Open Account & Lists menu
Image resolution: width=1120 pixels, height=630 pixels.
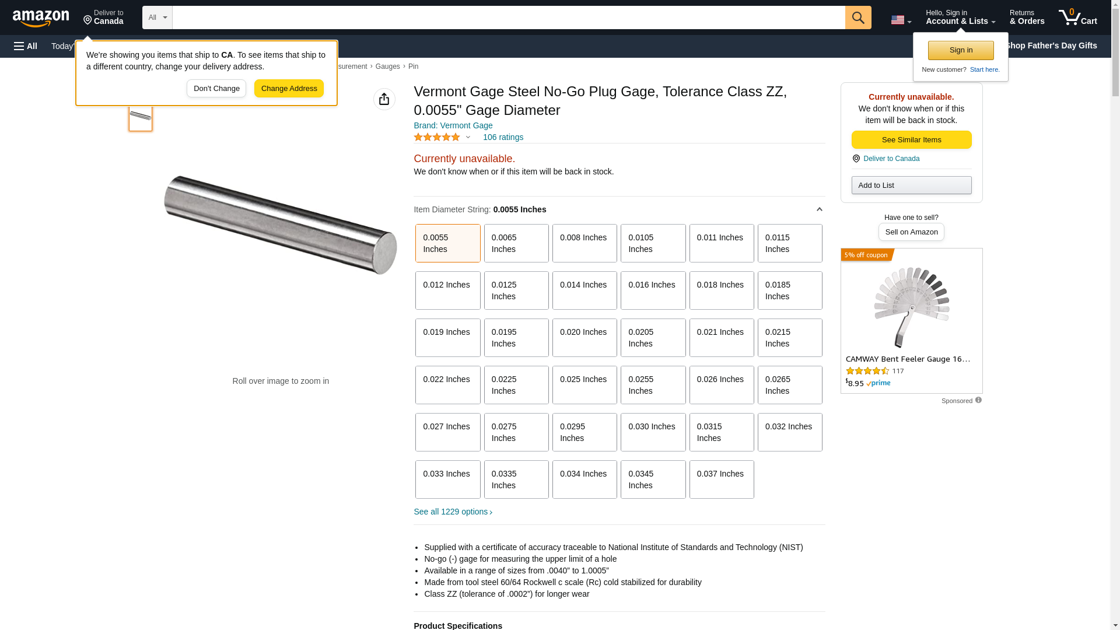click(x=960, y=17)
